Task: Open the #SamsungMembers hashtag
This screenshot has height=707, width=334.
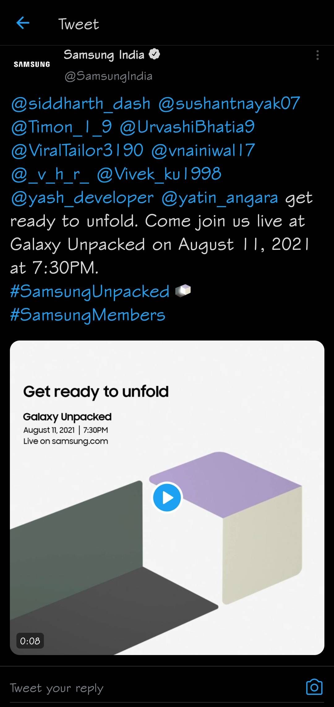Action: 88,315
